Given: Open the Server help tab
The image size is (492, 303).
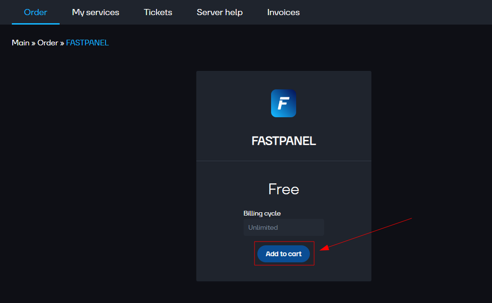Looking at the screenshot, I should pos(220,12).
